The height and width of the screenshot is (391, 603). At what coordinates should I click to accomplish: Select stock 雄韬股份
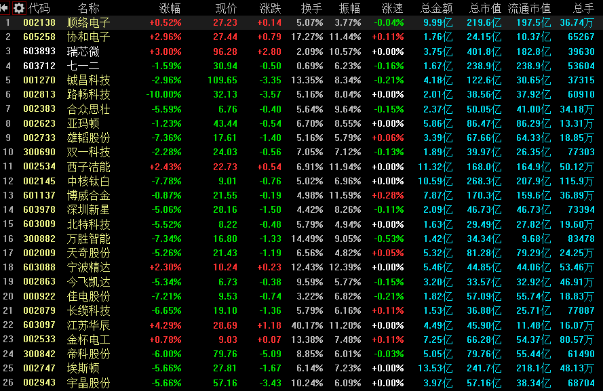pos(88,138)
